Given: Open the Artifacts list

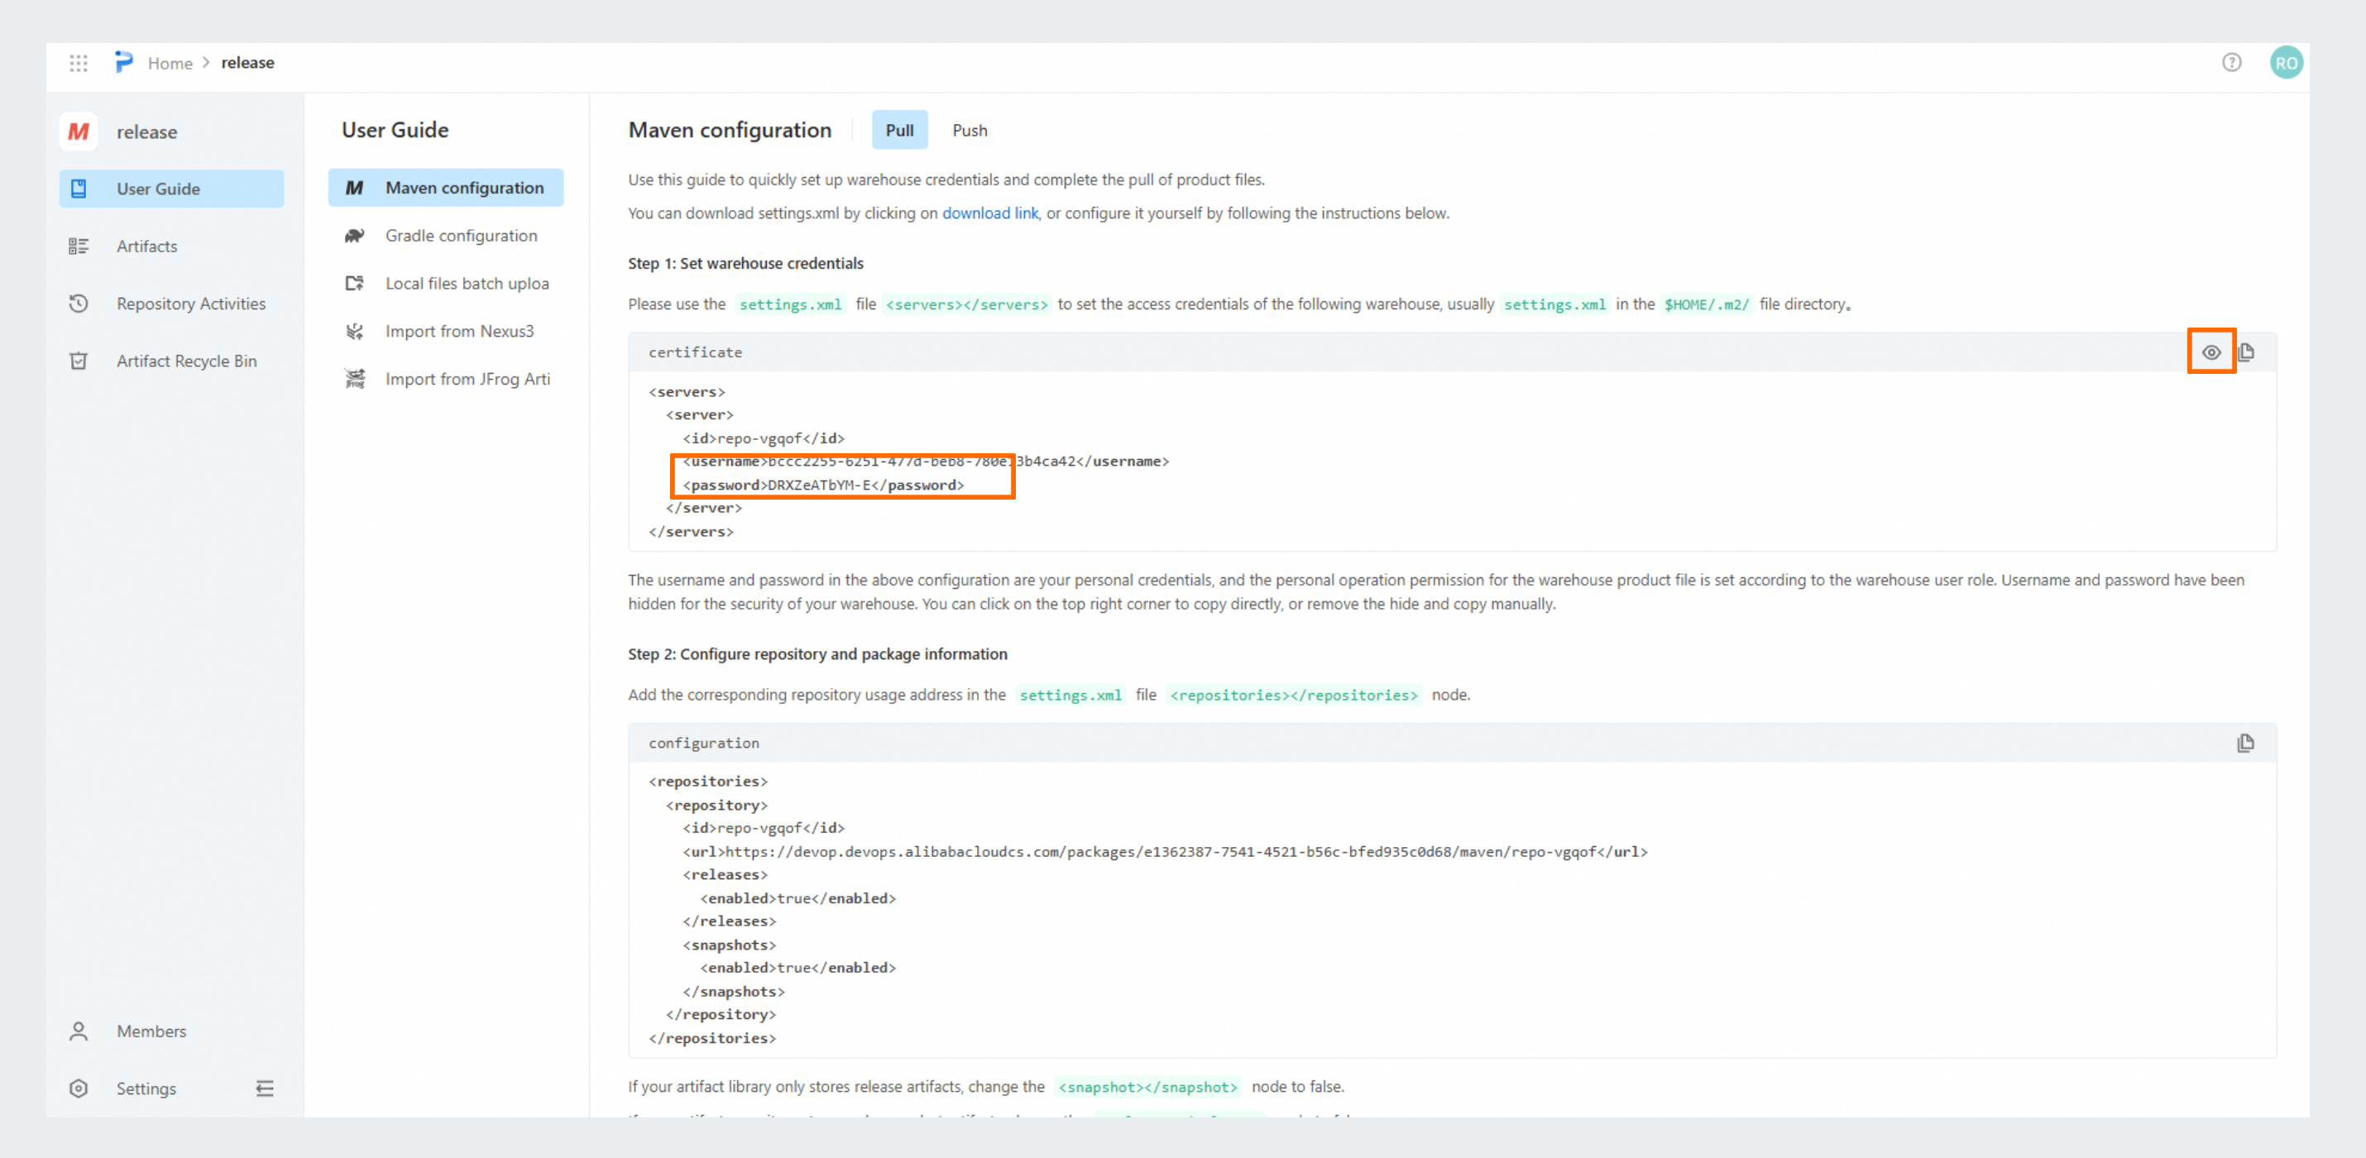Looking at the screenshot, I should coord(146,246).
